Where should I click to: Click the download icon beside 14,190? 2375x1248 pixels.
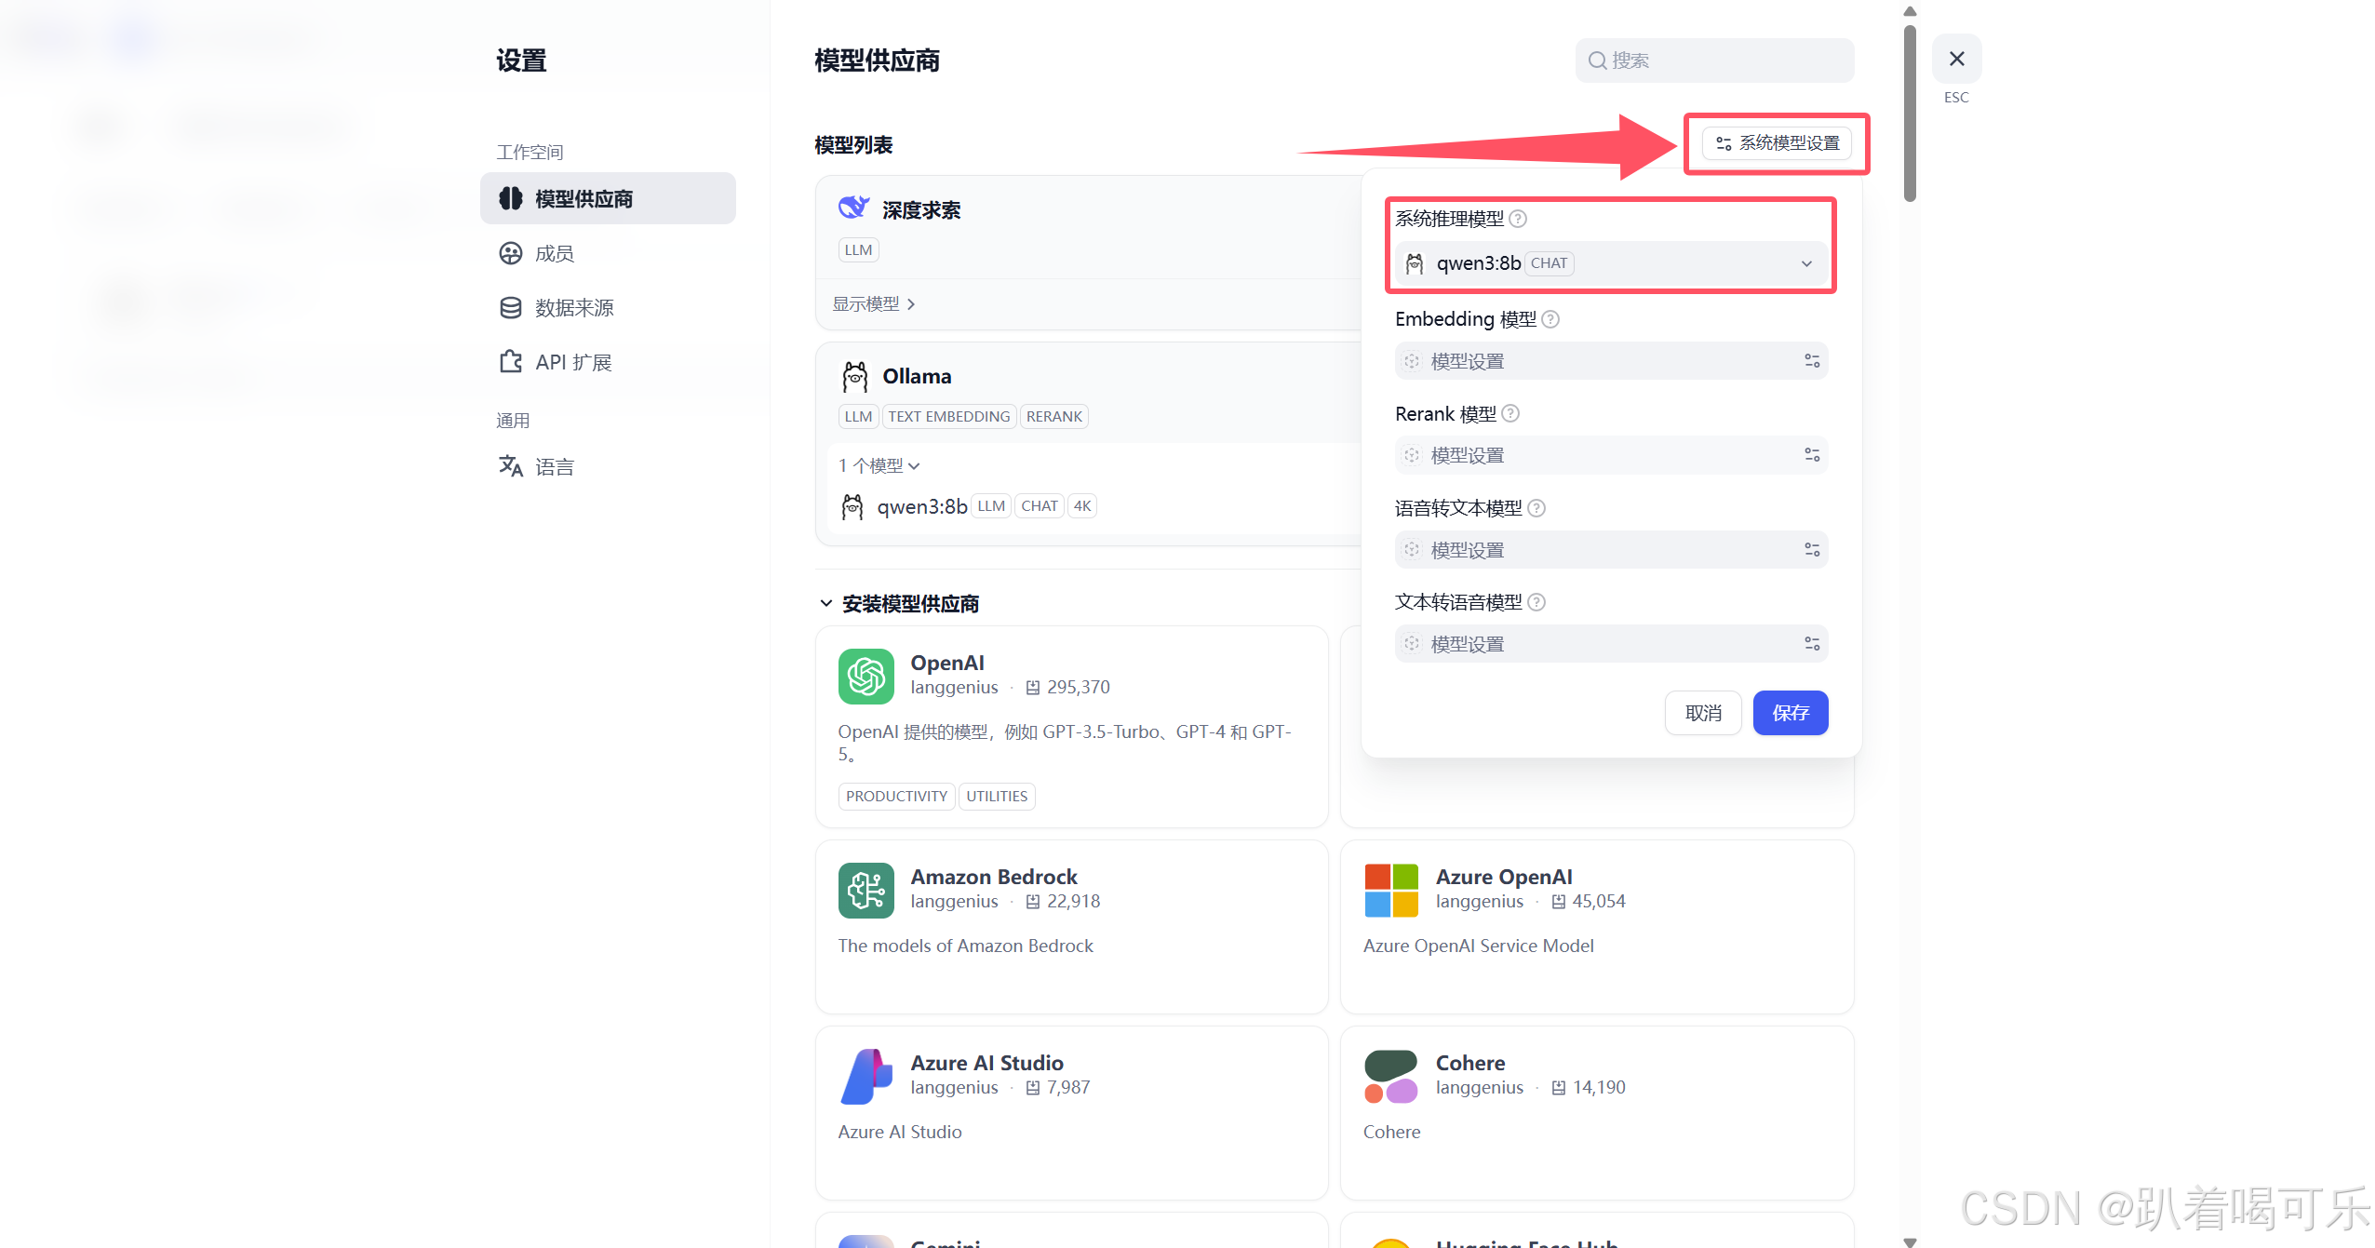point(1558,1088)
